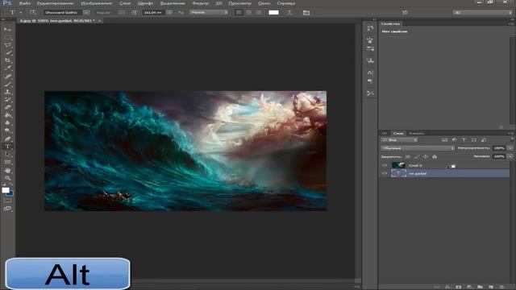This screenshot has width=516, height=290.
Task: Open the Изображение menu
Action: click(x=97, y=3)
